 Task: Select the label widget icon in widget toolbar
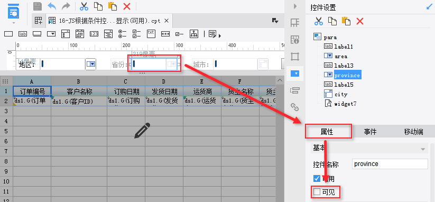(x=23, y=34)
